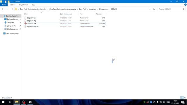
Task: Open Быстрый доступ in navigation pane
Action: click(x=12, y=16)
